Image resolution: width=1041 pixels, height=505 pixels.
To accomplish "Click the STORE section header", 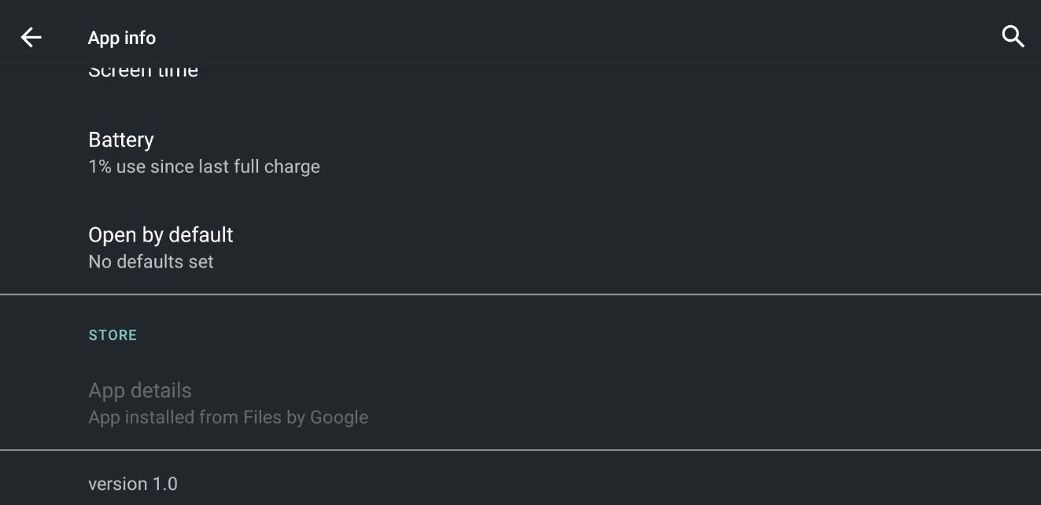I will 113,335.
